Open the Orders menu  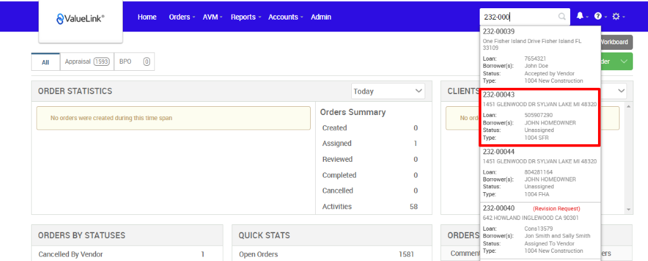(182, 17)
